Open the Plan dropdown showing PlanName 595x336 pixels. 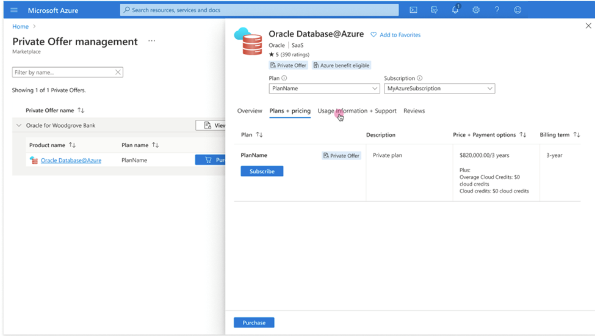(324, 89)
